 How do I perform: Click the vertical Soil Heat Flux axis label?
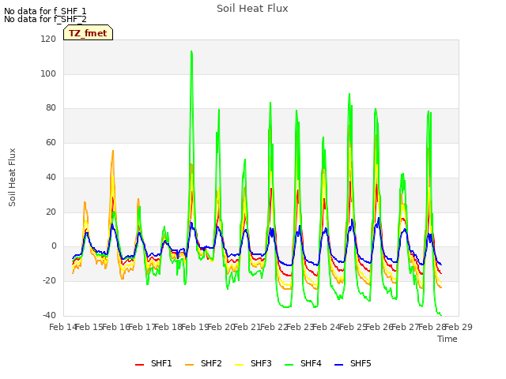tap(13, 177)
